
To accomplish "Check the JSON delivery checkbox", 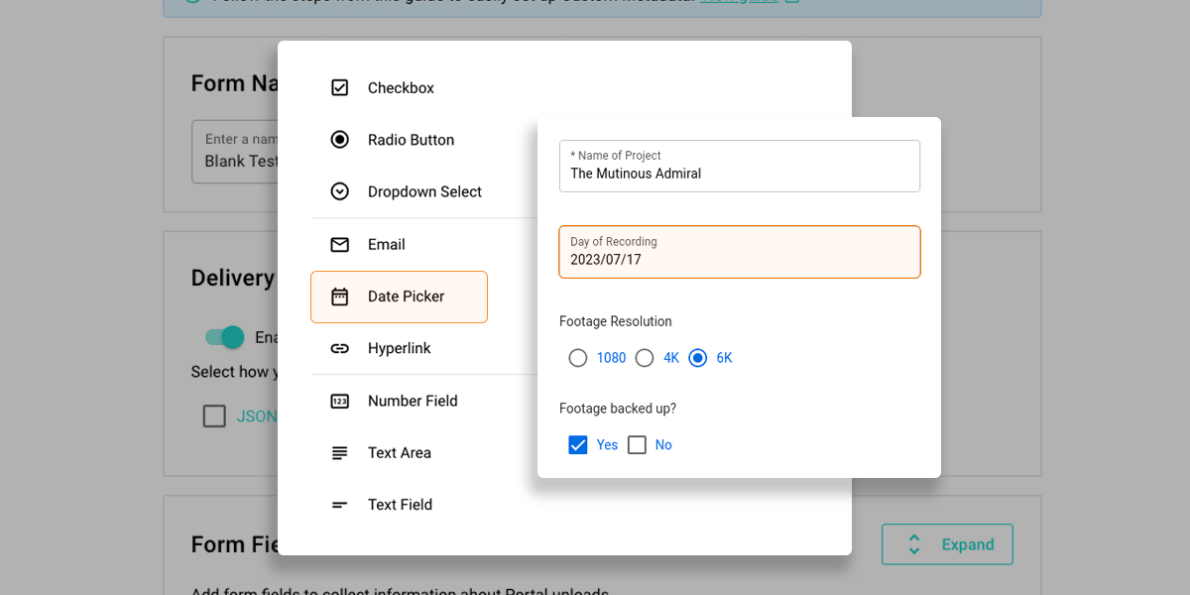I will 214,416.
